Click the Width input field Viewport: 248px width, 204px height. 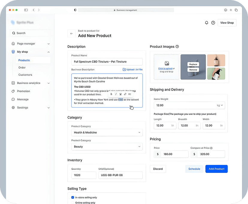[x=214, y=125]
